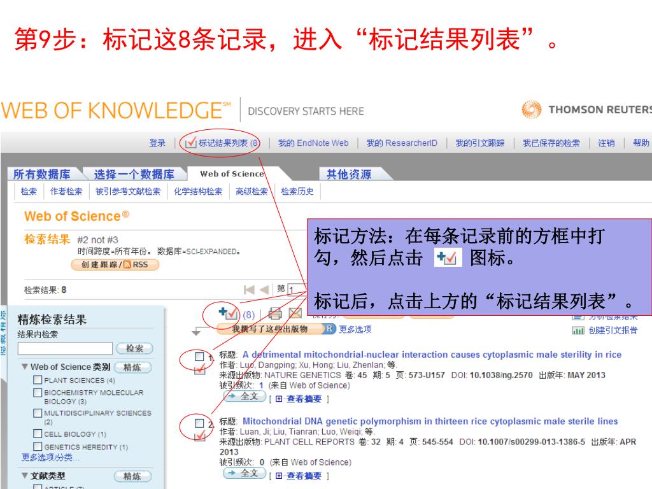Click the create citation report chart icon
Image resolution: width=652 pixels, height=489 pixels.
coord(578,330)
